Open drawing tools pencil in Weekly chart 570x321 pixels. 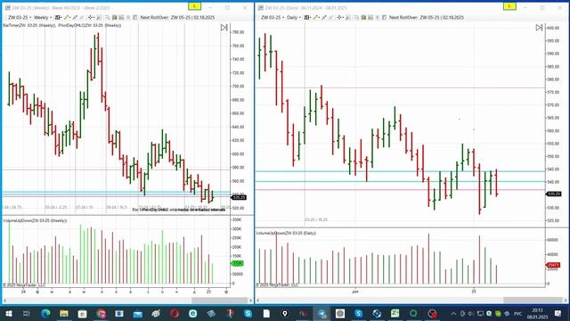pyautogui.click(x=67, y=17)
